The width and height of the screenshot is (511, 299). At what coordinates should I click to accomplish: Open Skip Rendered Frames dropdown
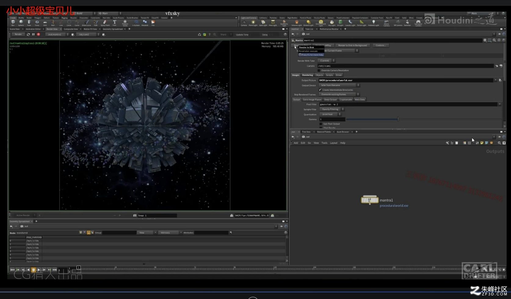[340, 95]
